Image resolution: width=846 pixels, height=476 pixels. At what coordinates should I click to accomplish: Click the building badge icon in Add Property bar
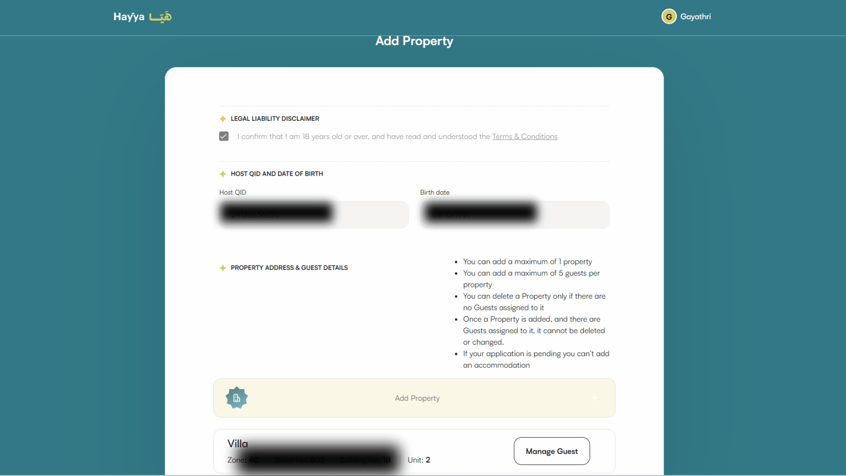pyautogui.click(x=237, y=398)
